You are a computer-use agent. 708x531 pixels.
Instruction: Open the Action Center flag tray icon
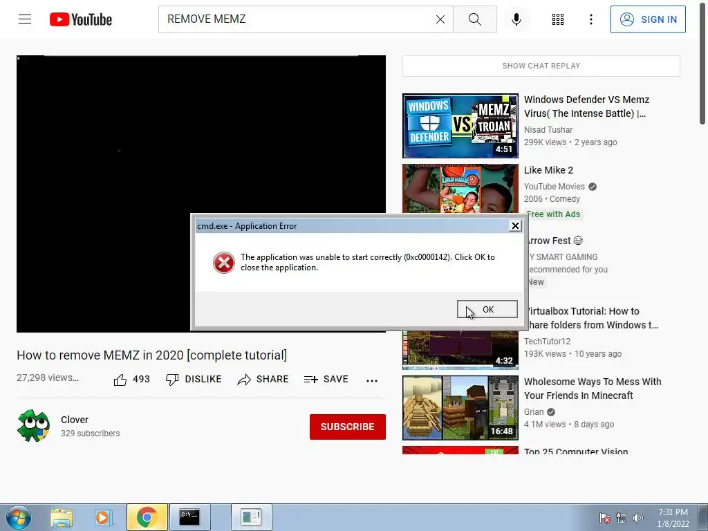(605, 518)
